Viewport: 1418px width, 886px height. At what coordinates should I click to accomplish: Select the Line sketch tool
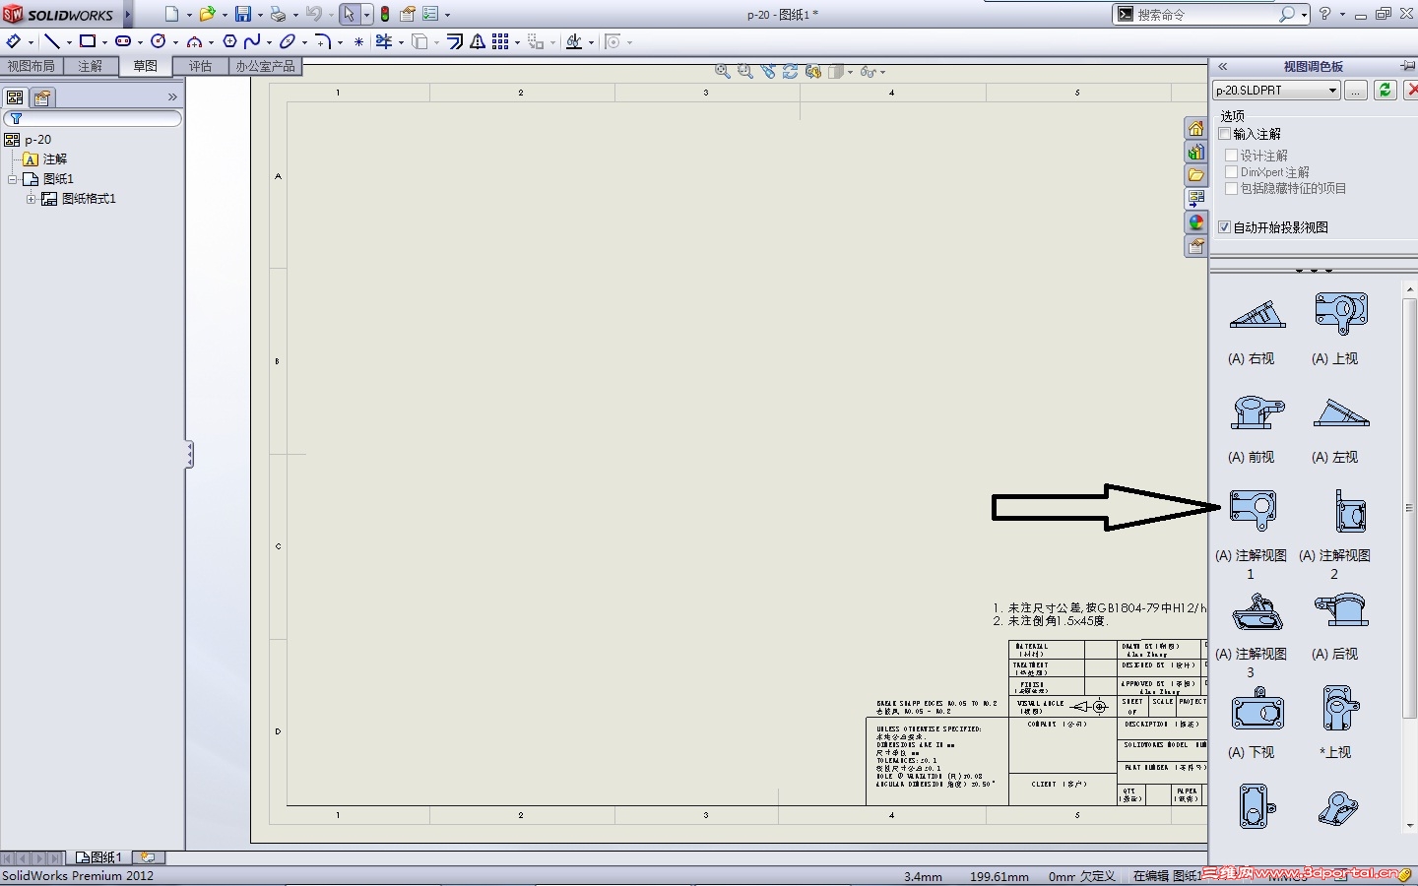[x=52, y=41]
